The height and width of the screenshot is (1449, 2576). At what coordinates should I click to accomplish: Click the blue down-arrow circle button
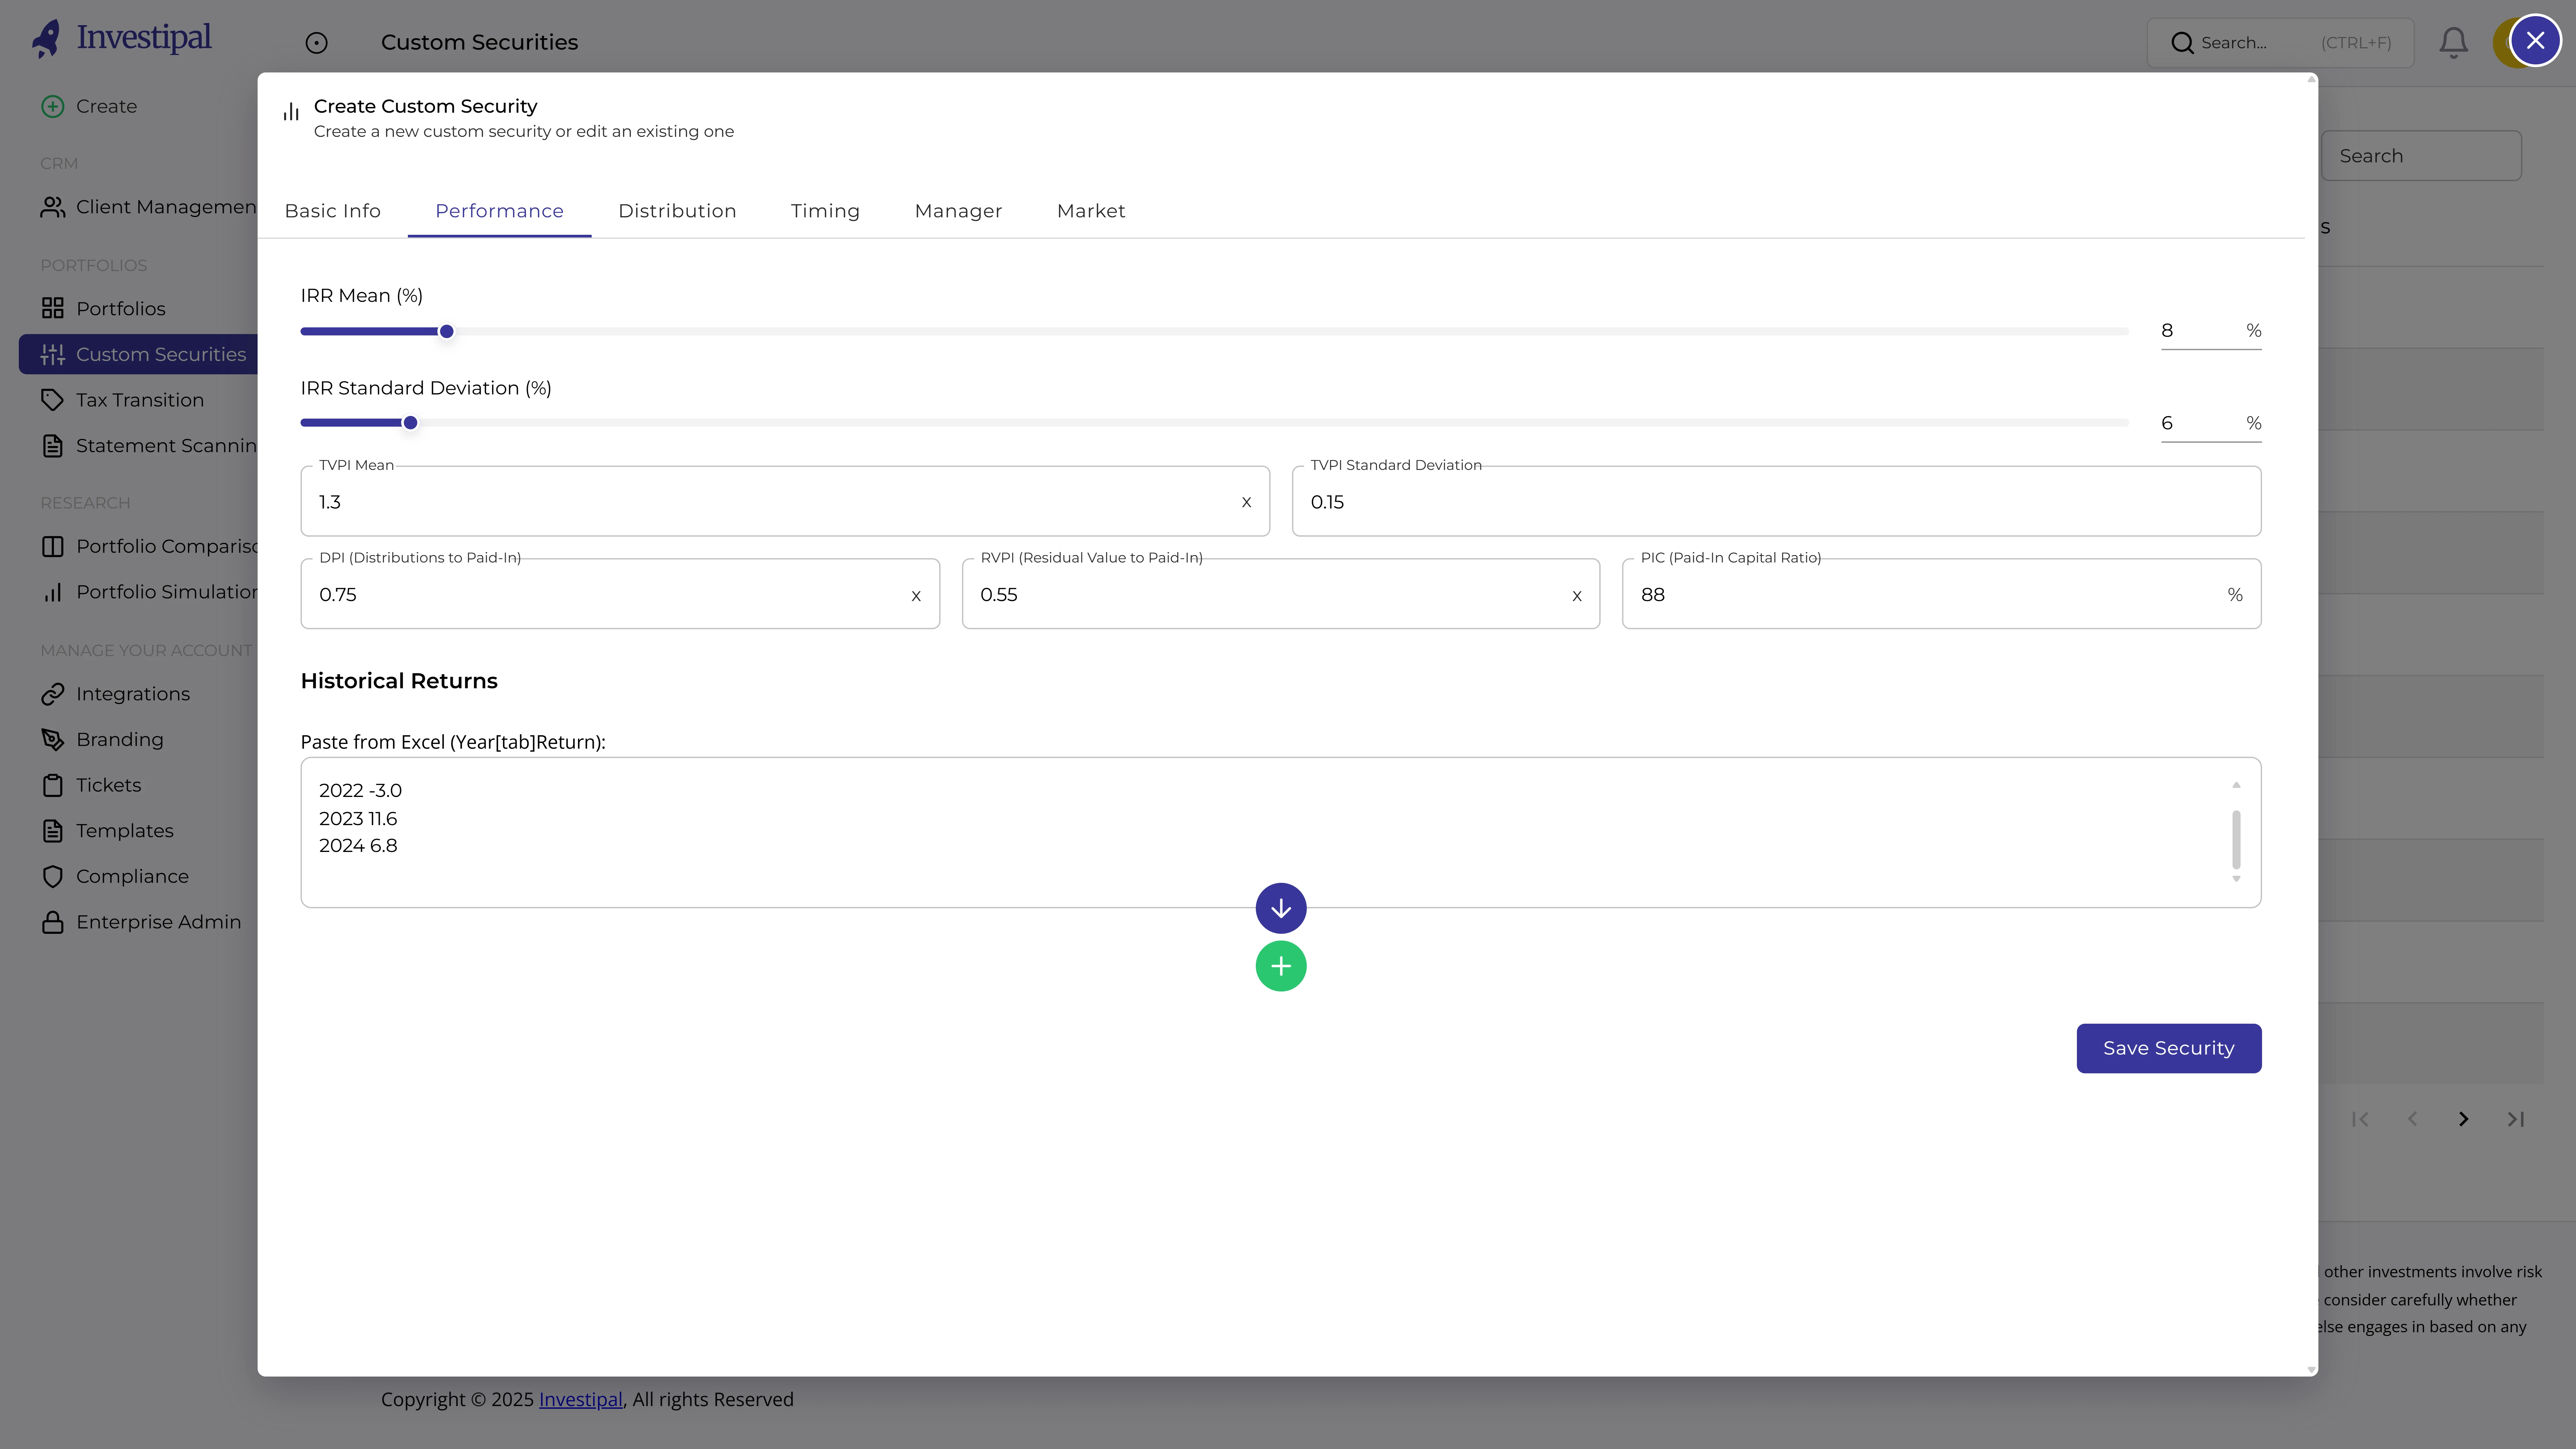(x=1281, y=908)
